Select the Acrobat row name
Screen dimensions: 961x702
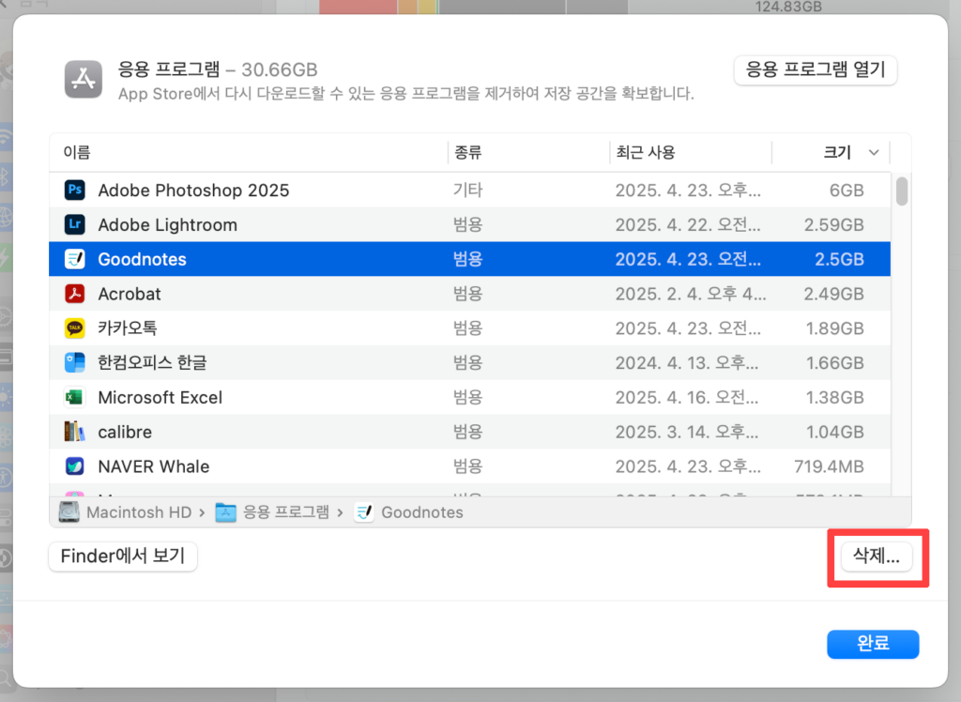tap(130, 294)
